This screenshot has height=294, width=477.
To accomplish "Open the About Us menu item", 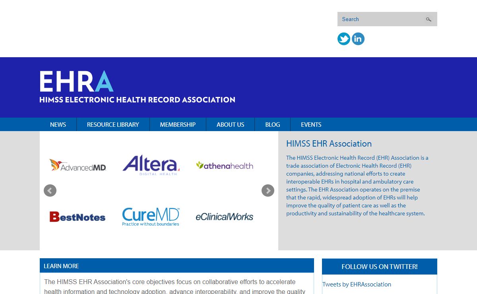I will (x=230, y=124).
